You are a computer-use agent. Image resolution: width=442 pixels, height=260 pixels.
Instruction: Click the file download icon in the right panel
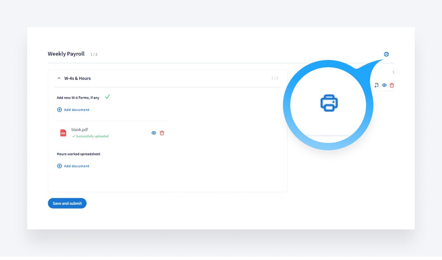[x=376, y=85]
